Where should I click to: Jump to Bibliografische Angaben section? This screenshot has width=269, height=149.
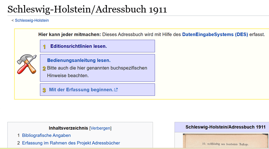point(46,135)
